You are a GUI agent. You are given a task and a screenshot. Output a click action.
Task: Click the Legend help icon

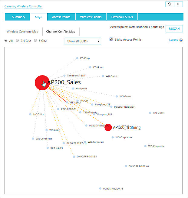tap(181, 40)
